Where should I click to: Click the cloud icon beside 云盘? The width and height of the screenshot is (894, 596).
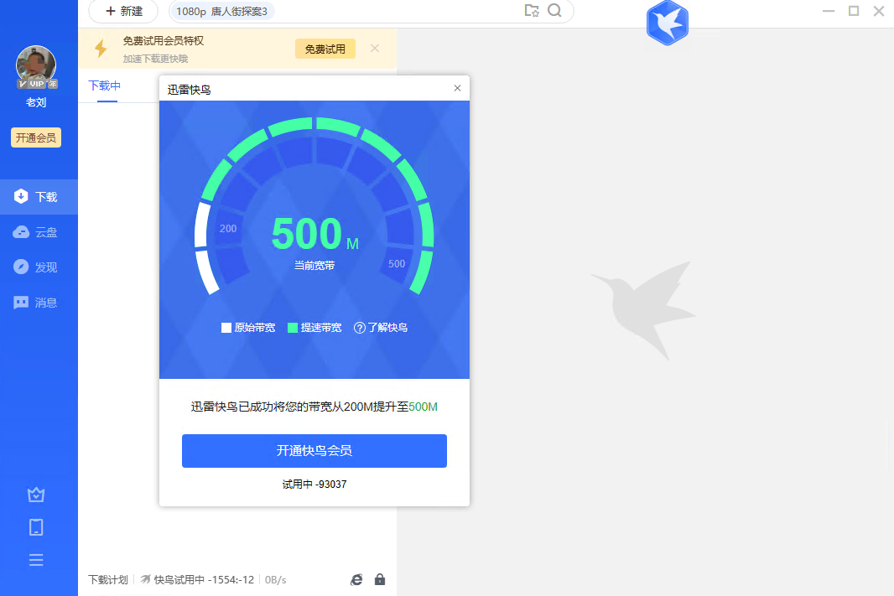tap(21, 232)
